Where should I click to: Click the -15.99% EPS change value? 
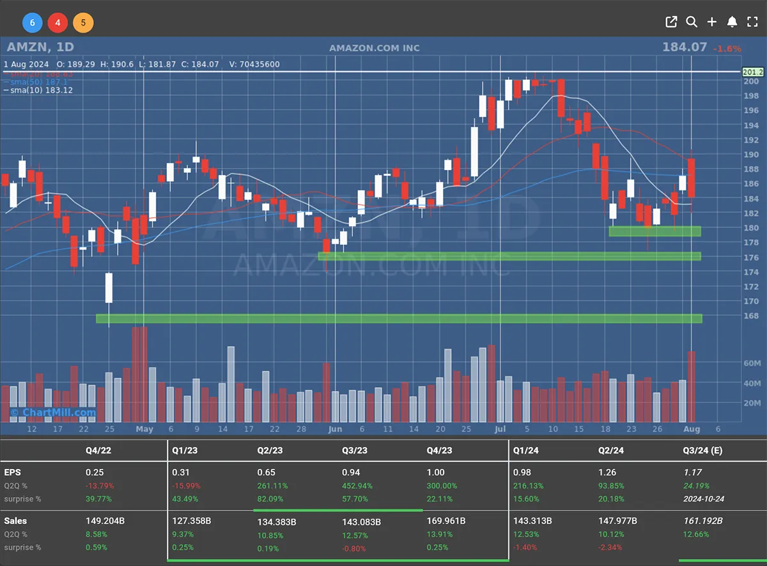(x=186, y=486)
